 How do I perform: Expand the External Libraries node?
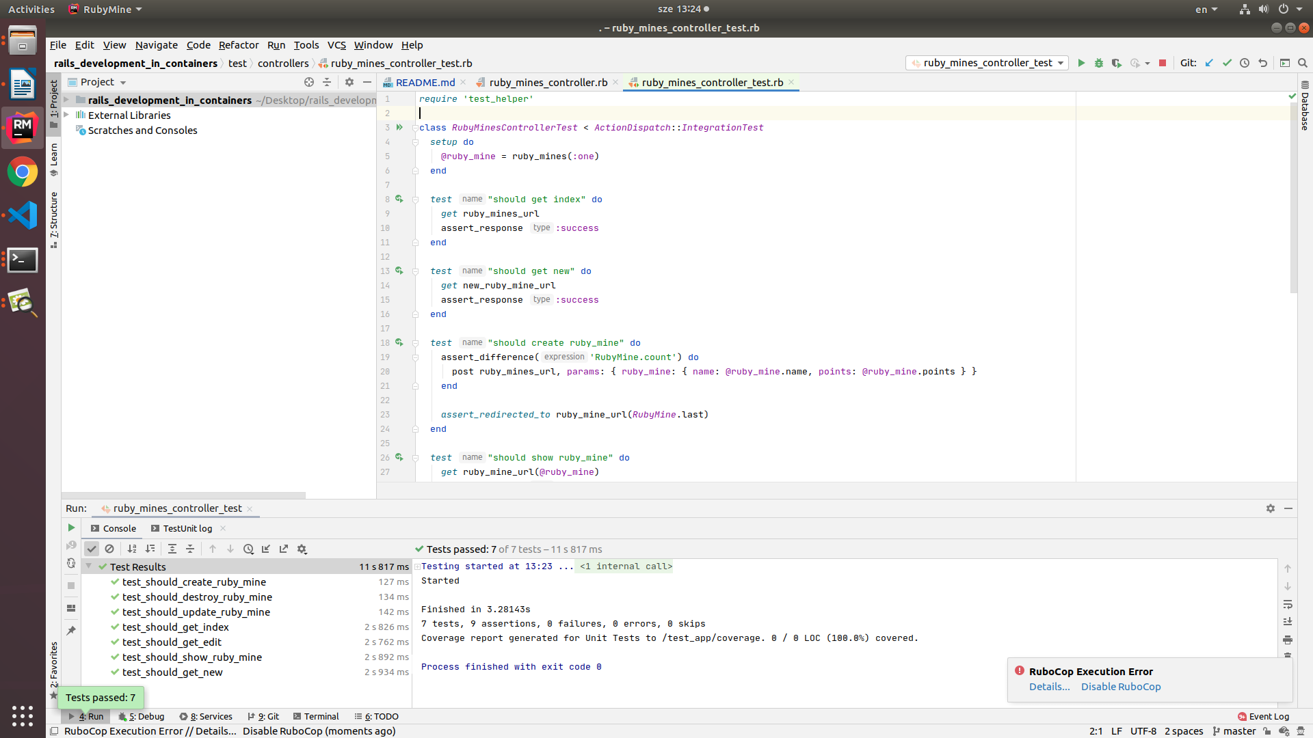coord(67,115)
